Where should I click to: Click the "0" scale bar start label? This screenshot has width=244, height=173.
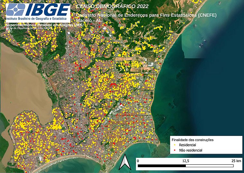138,160
